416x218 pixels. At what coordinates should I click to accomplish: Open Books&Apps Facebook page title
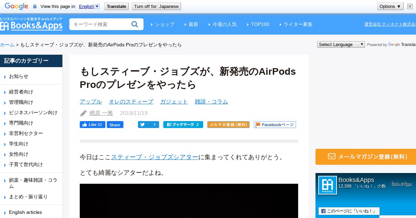[356, 180]
